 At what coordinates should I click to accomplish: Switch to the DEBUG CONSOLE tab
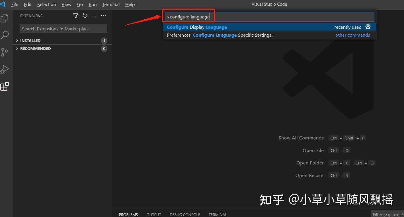pos(185,215)
